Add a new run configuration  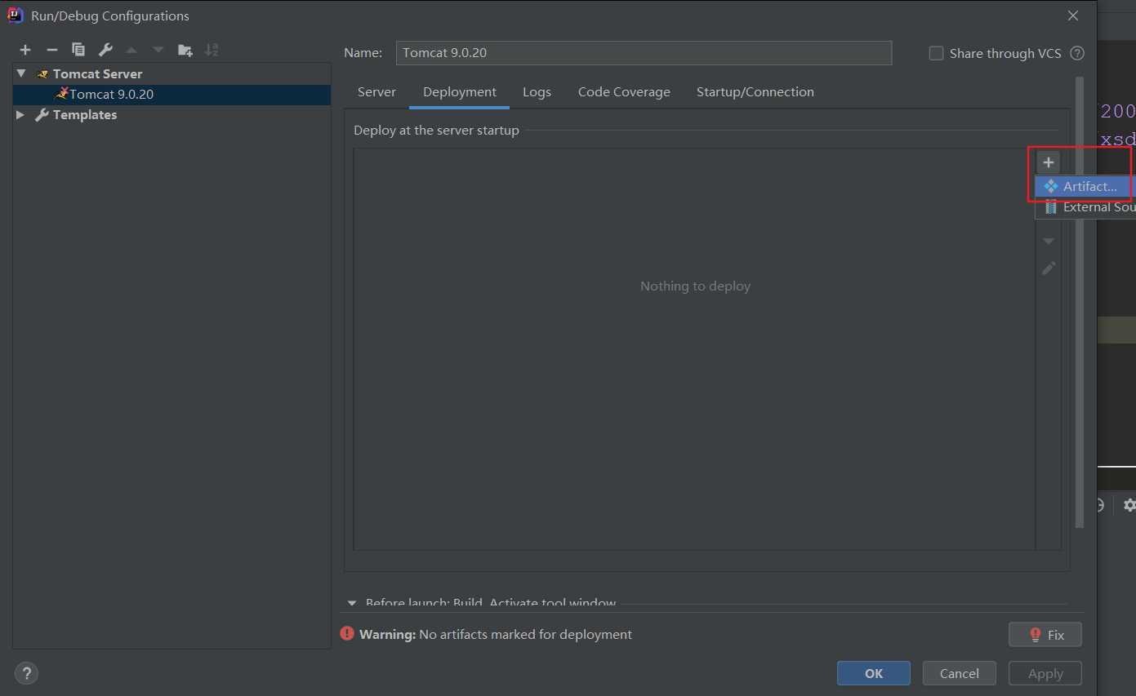tap(25, 50)
